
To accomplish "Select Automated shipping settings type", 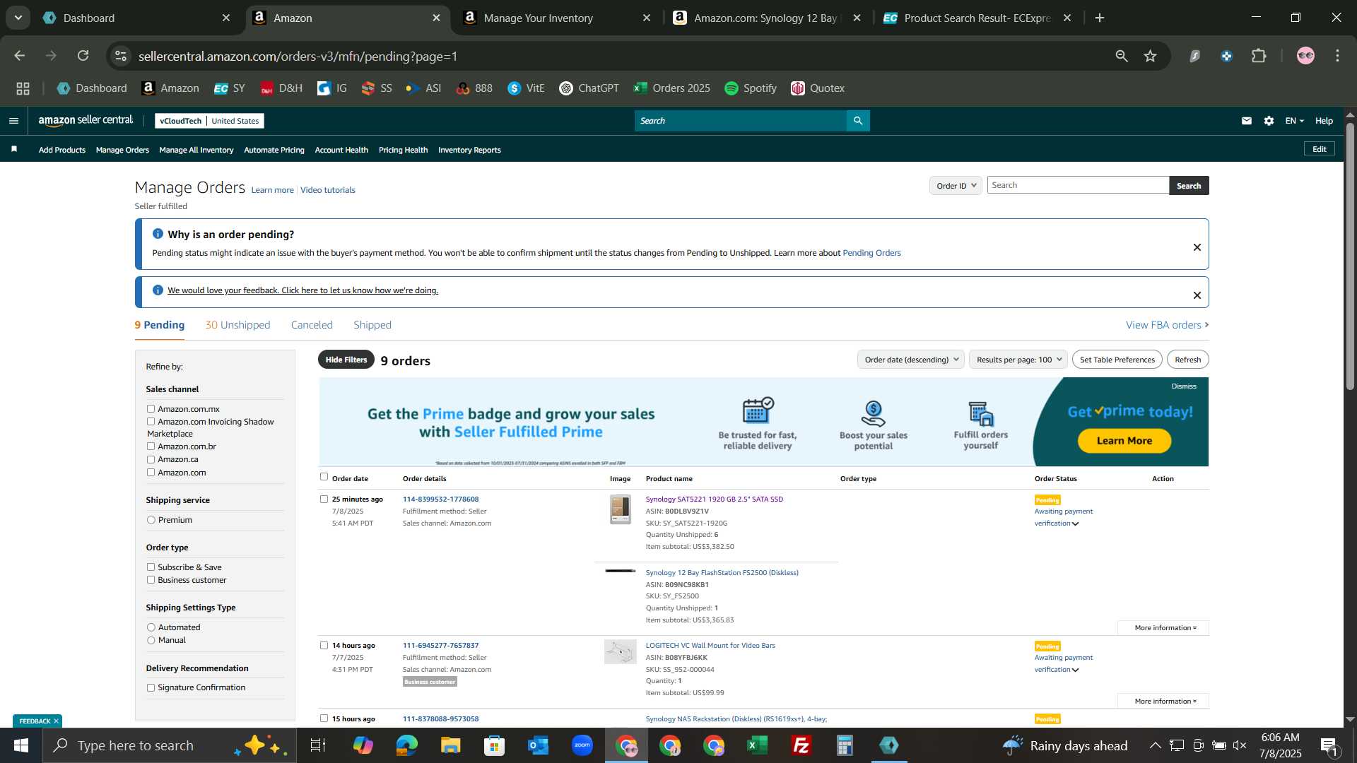I will click(151, 627).
